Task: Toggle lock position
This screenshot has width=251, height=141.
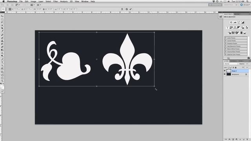Action: 233,67
